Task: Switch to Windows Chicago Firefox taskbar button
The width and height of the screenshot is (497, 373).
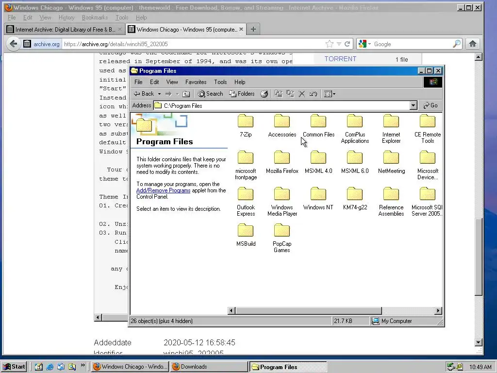Action: pos(130,367)
